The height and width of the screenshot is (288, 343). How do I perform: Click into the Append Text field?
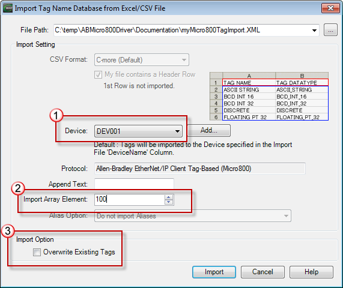(x=134, y=184)
